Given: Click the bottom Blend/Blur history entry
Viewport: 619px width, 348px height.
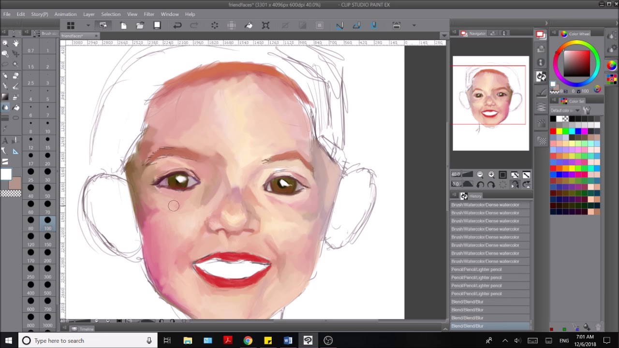Looking at the screenshot, I should coord(490,326).
